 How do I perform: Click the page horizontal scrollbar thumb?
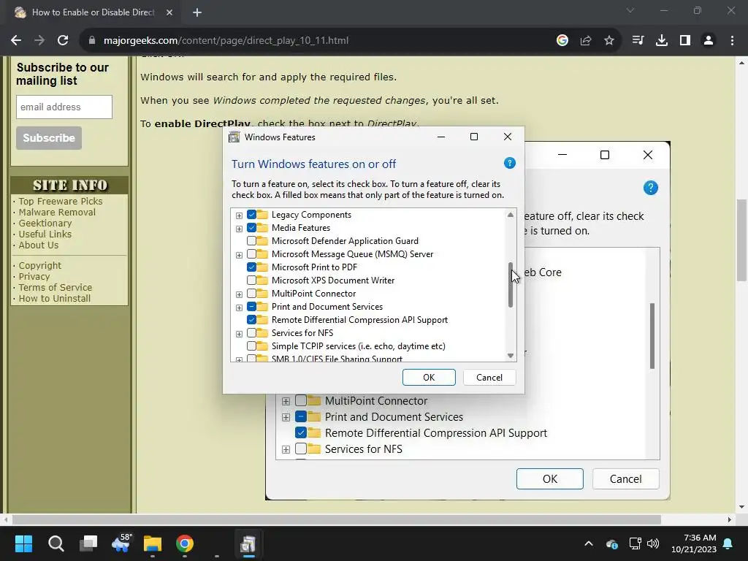coord(336,519)
